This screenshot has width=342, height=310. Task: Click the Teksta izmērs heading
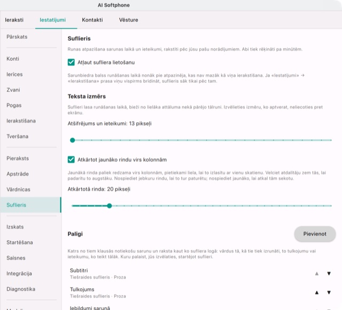[x=87, y=96]
